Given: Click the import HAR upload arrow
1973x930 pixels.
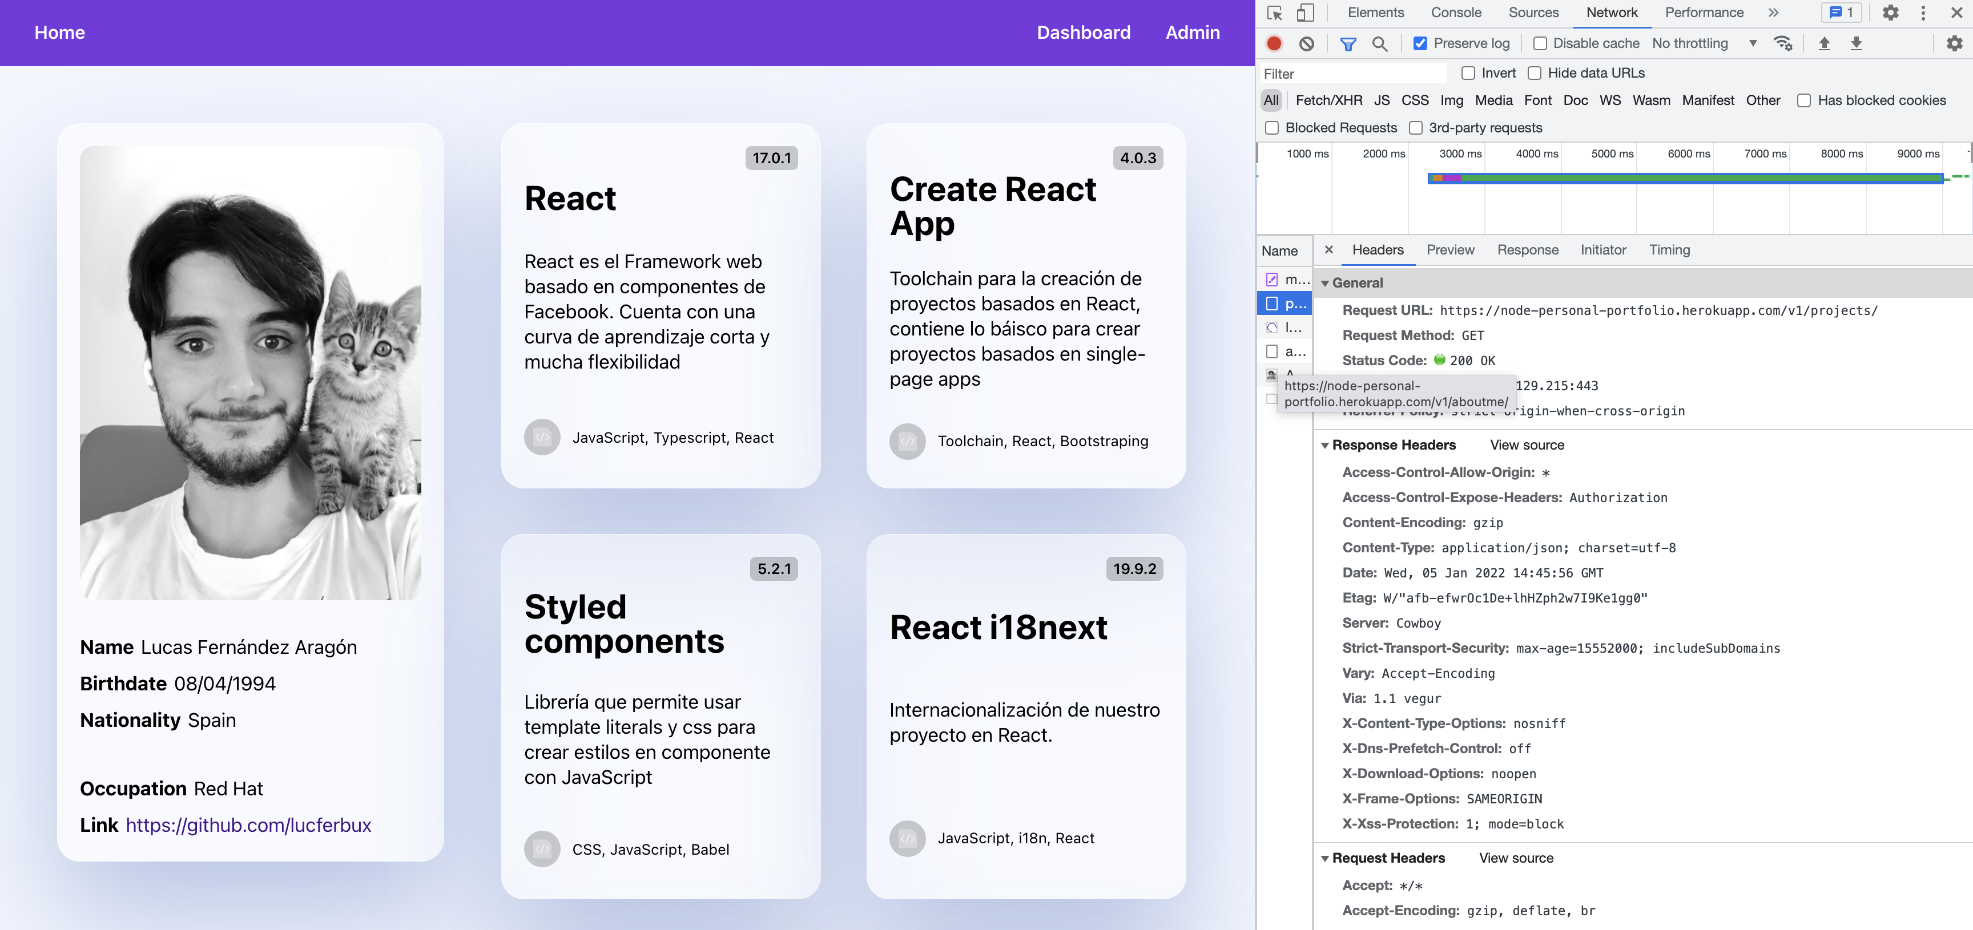Looking at the screenshot, I should coord(1825,43).
